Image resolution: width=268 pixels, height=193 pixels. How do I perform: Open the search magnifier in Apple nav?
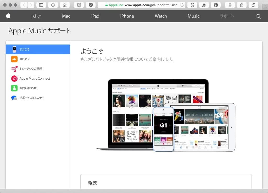tap(259, 16)
